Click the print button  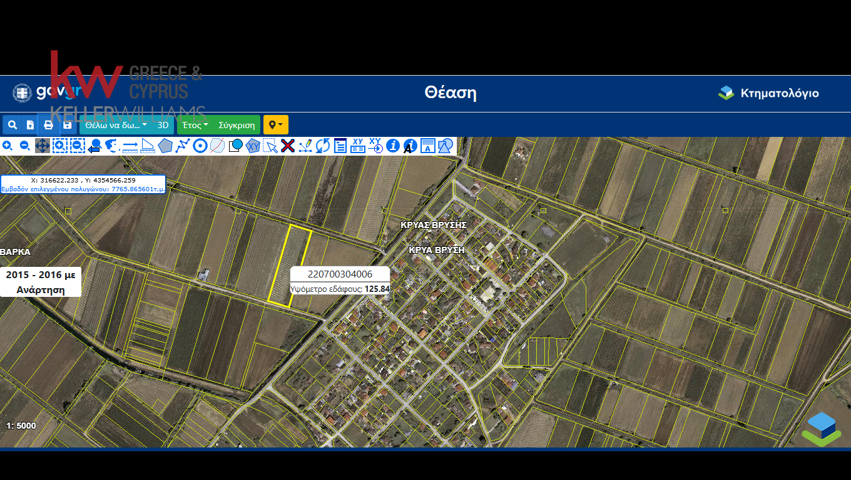(48, 125)
